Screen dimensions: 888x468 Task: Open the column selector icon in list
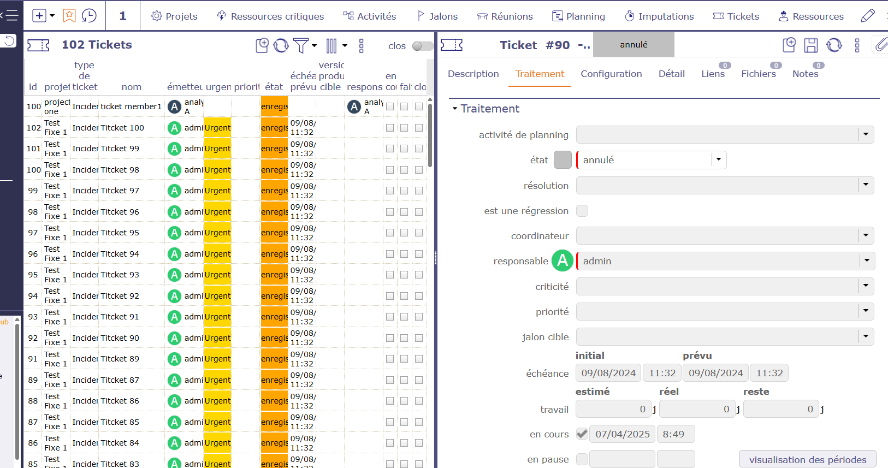(331, 46)
